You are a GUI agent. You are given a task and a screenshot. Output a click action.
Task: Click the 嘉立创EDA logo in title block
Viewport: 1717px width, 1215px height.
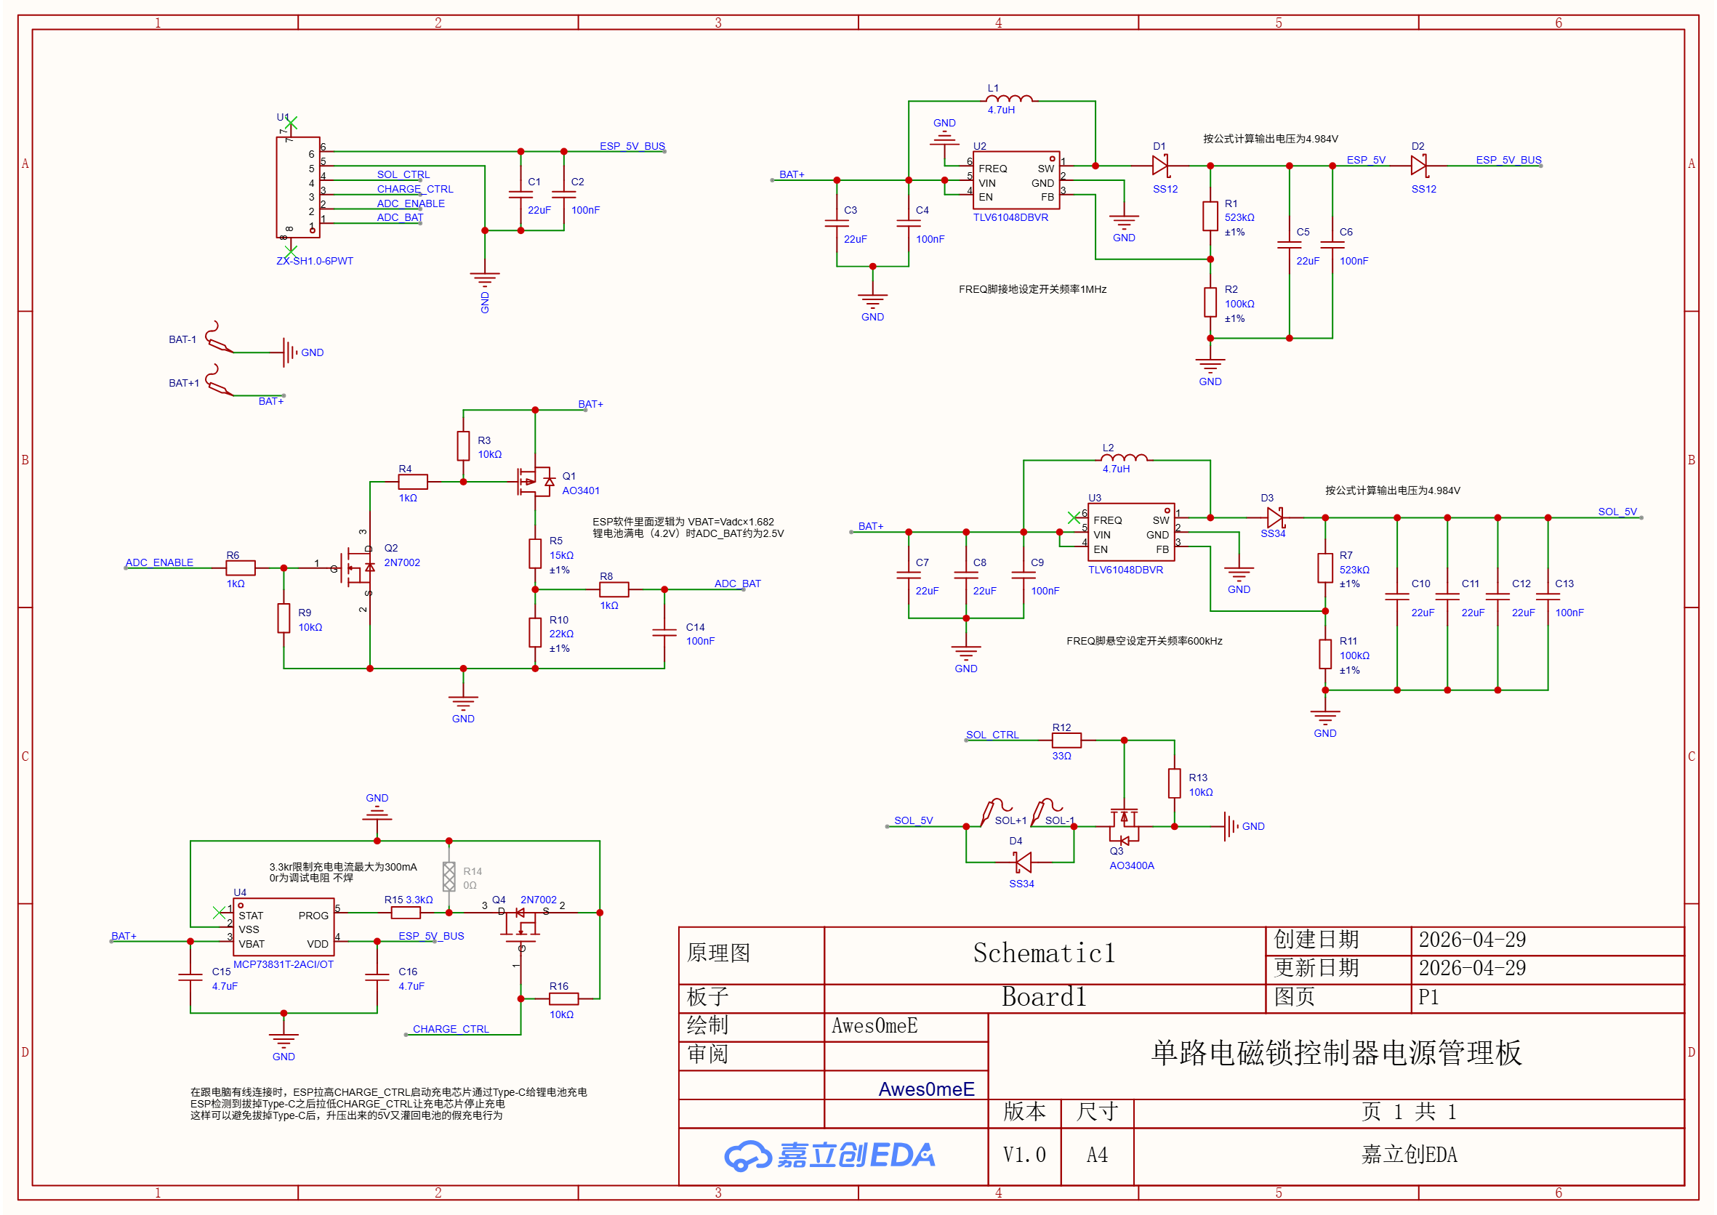click(829, 1156)
